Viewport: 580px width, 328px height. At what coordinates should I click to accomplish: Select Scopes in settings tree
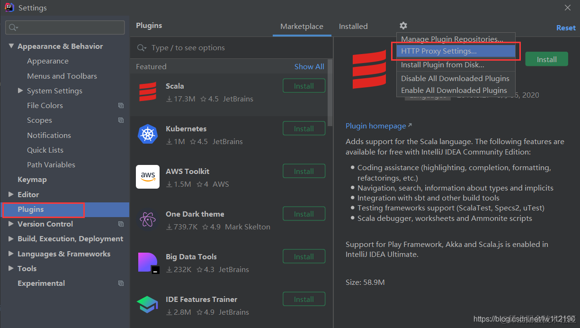39,120
